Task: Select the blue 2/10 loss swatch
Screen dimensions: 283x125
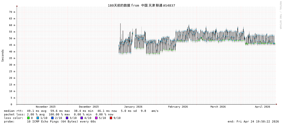Action: click(52, 118)
